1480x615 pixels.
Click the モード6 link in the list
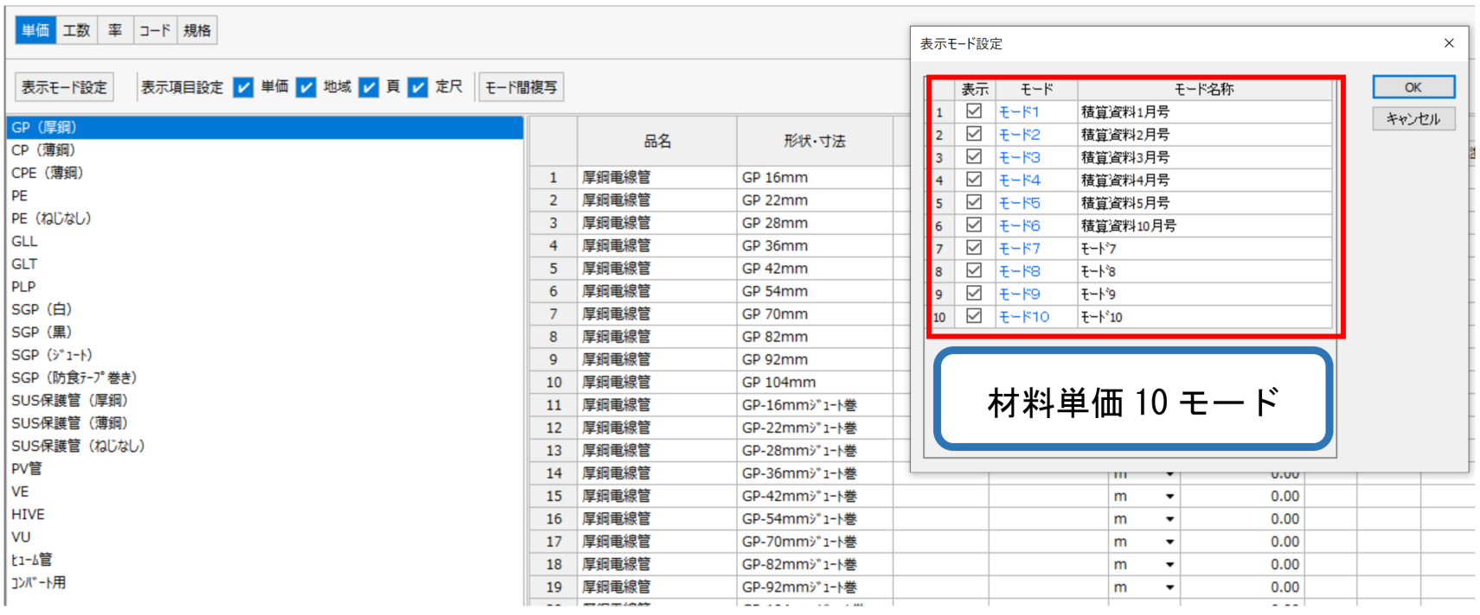pyautogui.click(x=1020, y=225)
